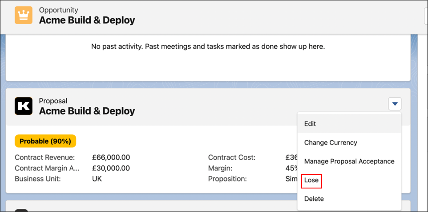Click the Opportunity Acme Build & Deploy heading
The width and height of the screenshot is (428, 212).
pyautogui.click(x=87, y=20)
